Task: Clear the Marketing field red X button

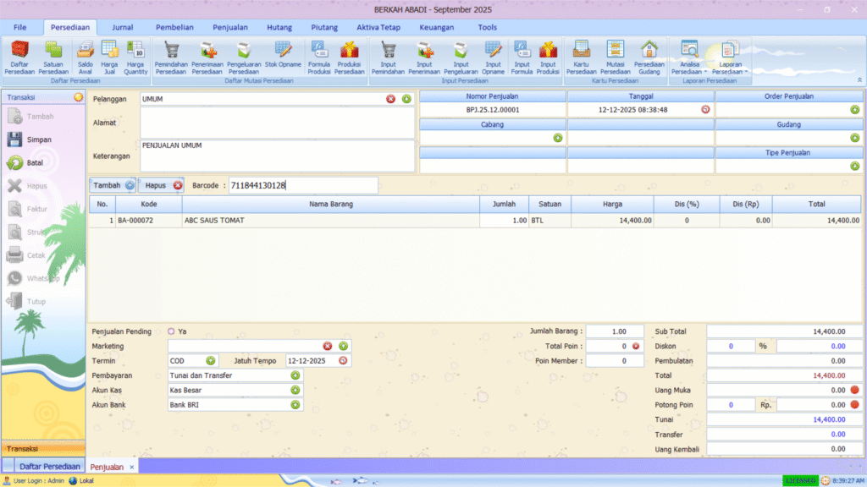Action: coord(328,346)
